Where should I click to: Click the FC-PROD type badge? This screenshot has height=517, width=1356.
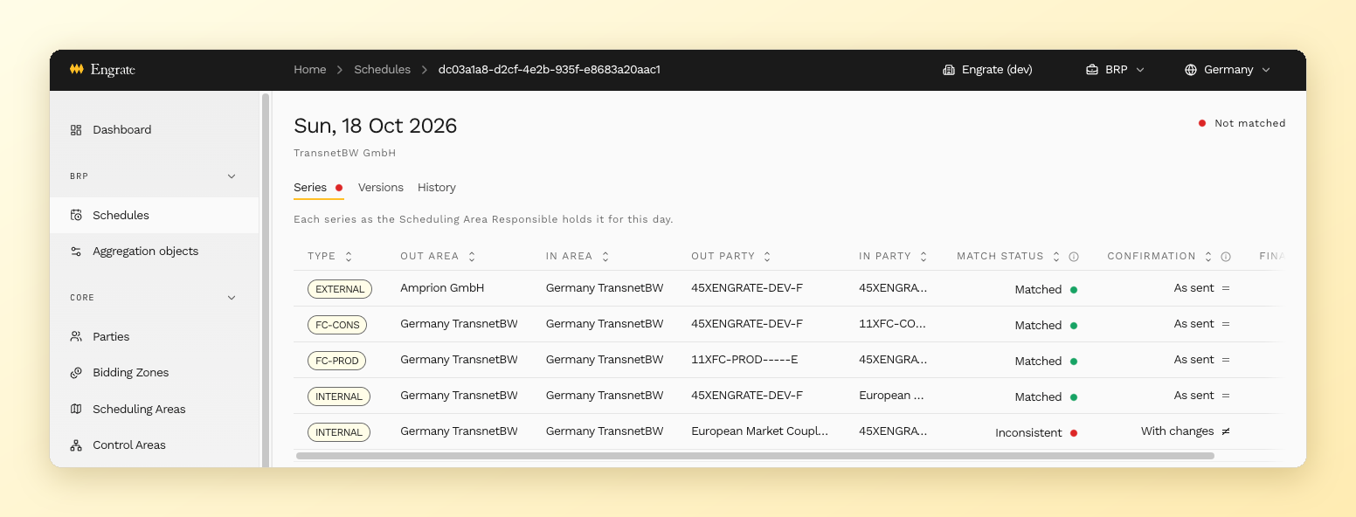pos(337,361)
